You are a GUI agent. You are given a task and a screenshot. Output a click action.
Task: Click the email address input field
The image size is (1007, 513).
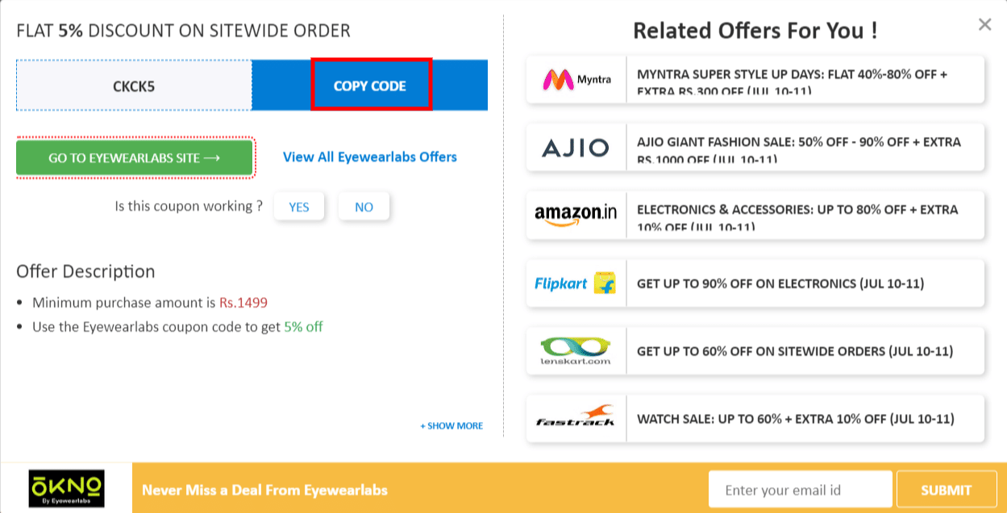(x=800, y=488)
